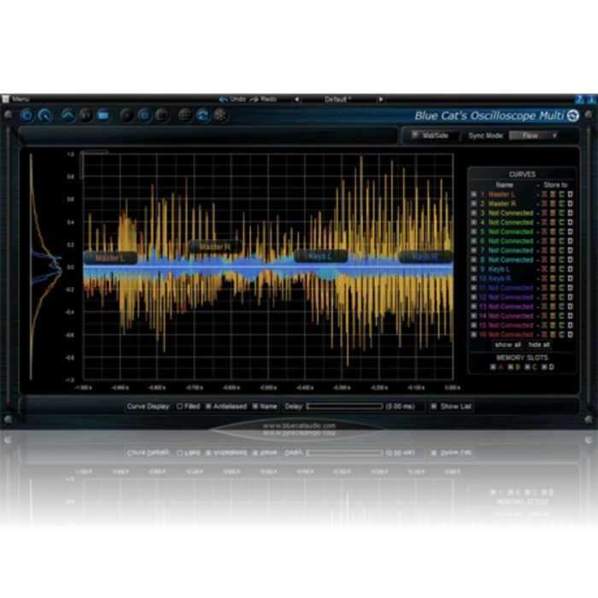Select the XY view mode icon
Viewport: 598px width, 598px height.
[85, 115]
